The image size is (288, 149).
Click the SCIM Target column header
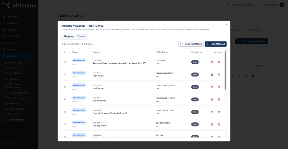[162, 52]
